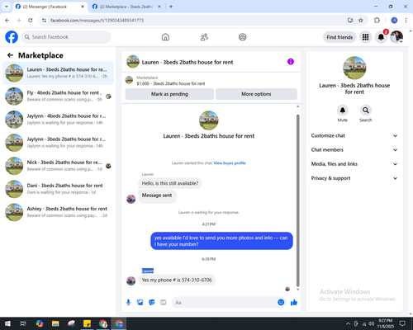Click blue 'yes available' sent message
The width and height of the screenshot is (413, 330).
coord(221,241)
